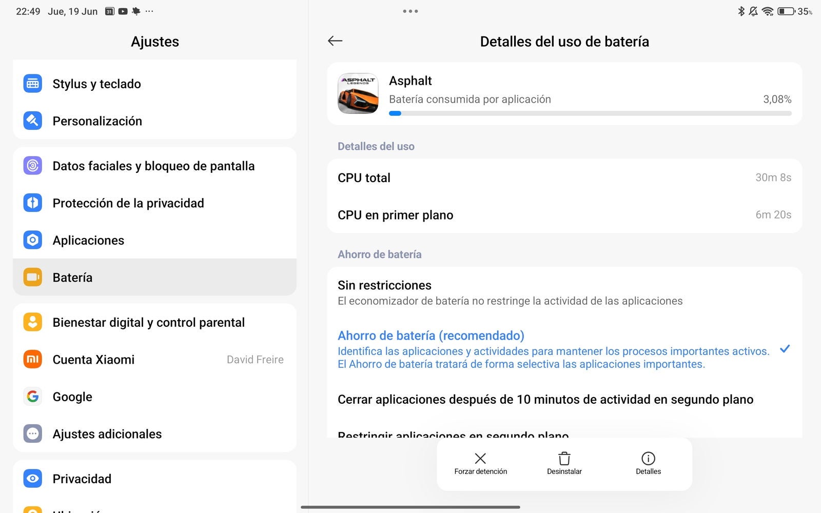Open Cuenta Xiaomi David Freire
Viewport: 821px width, 513px height.
(x=154, y=360)
